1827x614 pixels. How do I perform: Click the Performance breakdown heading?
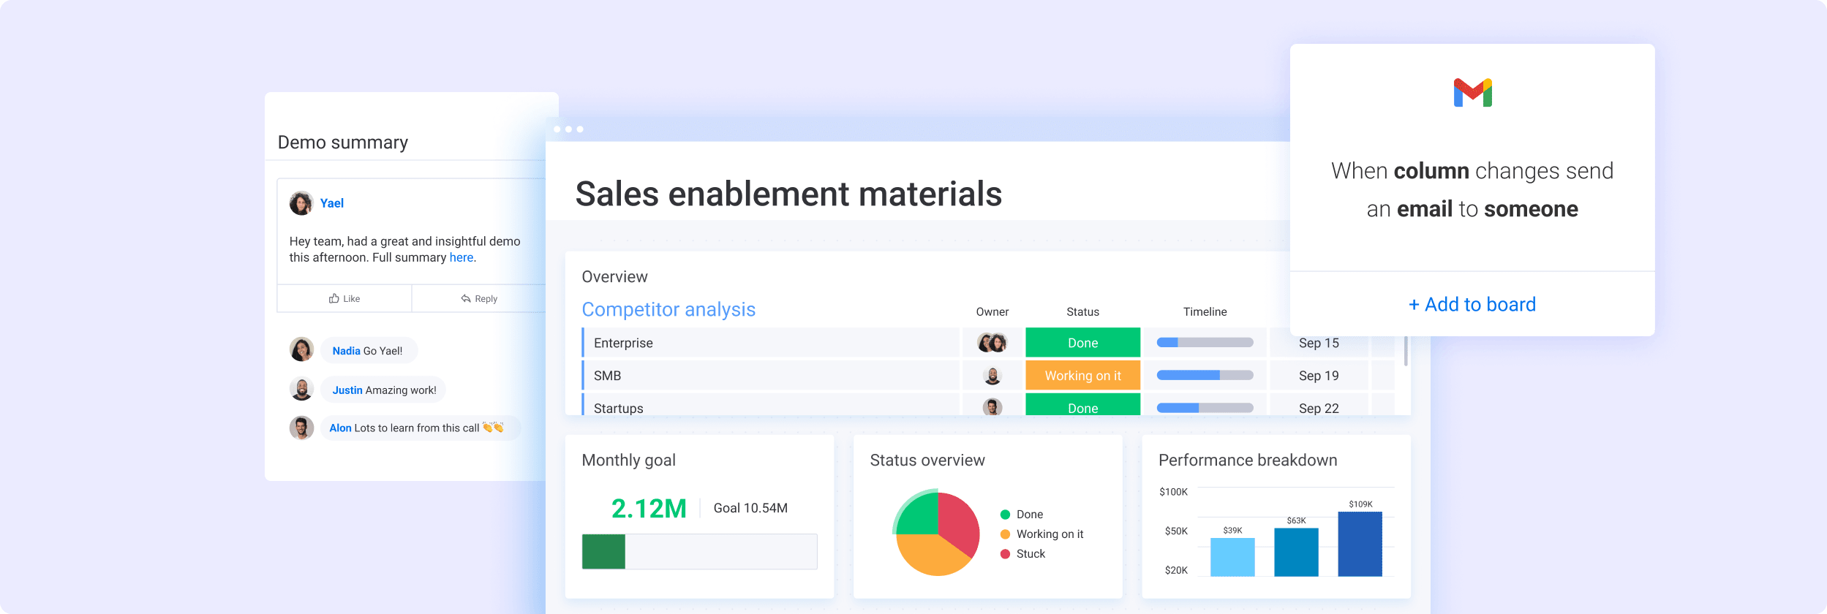pos(1248,460)
